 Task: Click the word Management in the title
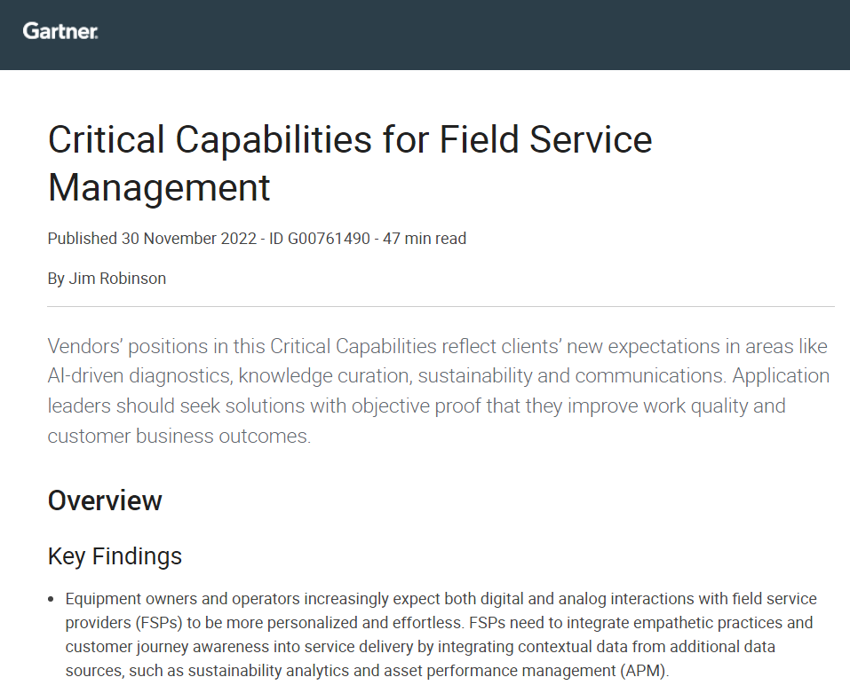point(159,188)
